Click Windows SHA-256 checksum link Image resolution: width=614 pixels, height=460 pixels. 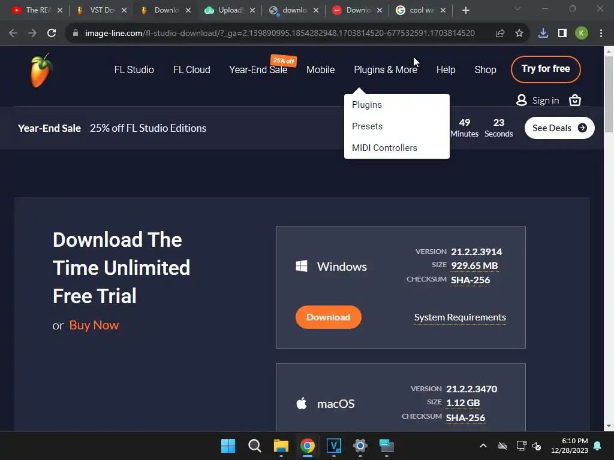click(470, 280)
